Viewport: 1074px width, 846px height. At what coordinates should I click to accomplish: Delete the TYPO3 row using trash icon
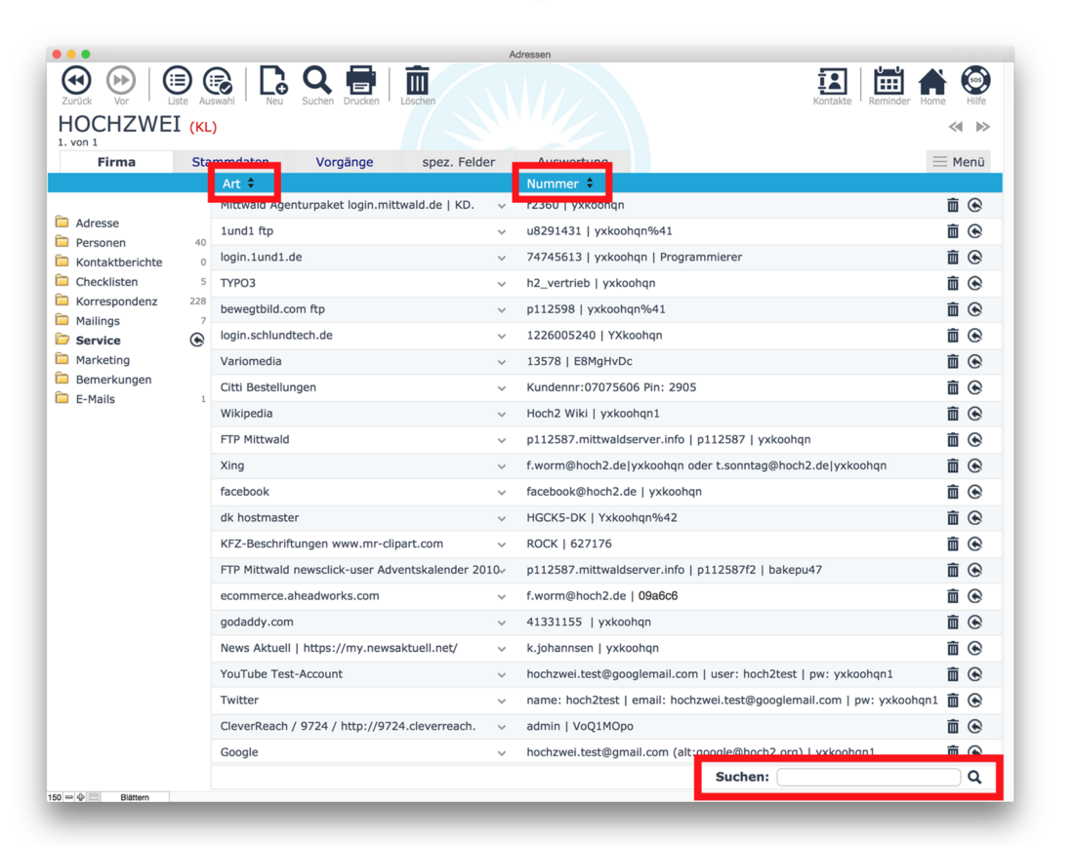tap(953, 283)
